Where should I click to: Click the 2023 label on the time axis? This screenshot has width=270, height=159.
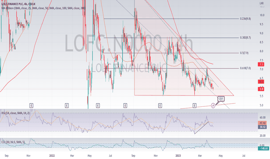178,156
